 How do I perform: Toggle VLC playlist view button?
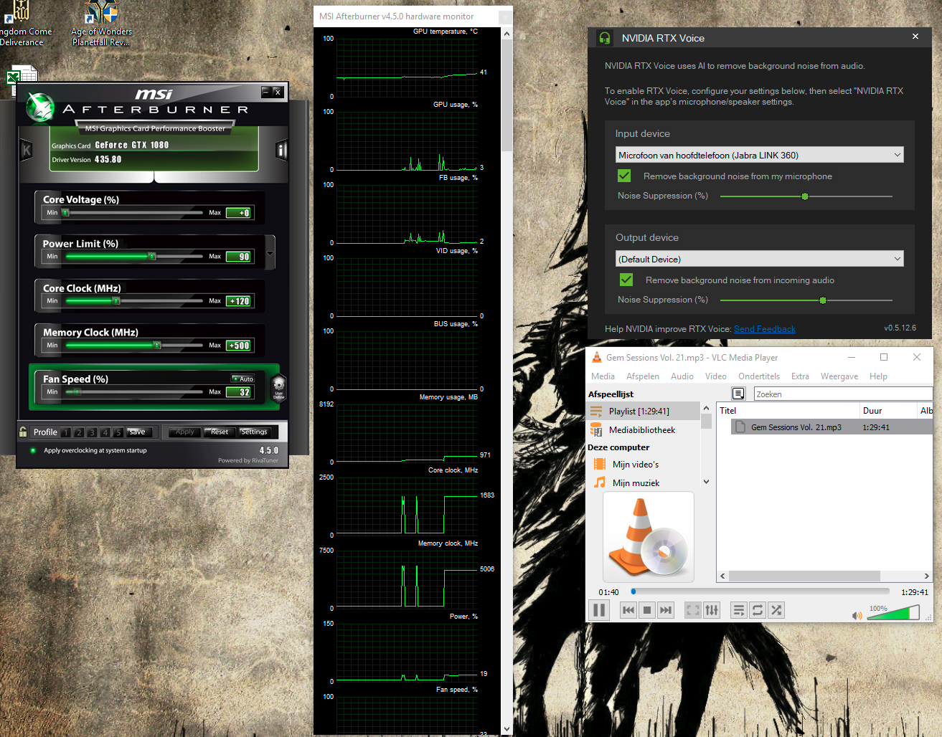[x=738, y=610]
